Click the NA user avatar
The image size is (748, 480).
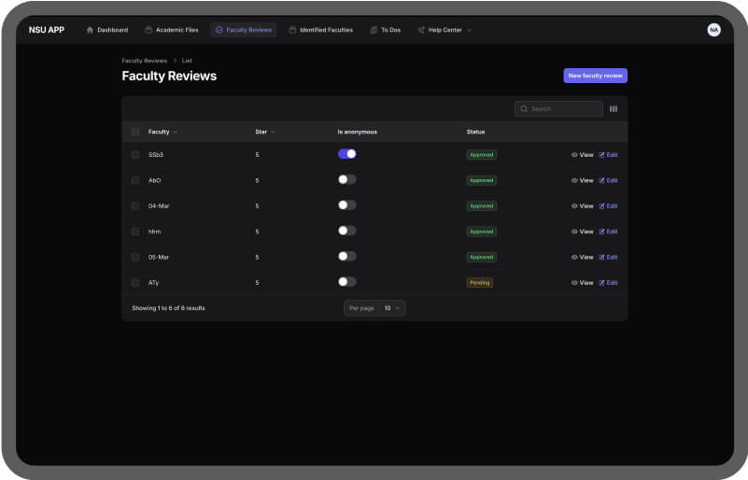click(713, 30)
